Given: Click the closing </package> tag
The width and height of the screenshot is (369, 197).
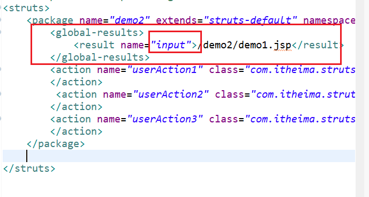Looking at the screenshot, I should [56, 144].
